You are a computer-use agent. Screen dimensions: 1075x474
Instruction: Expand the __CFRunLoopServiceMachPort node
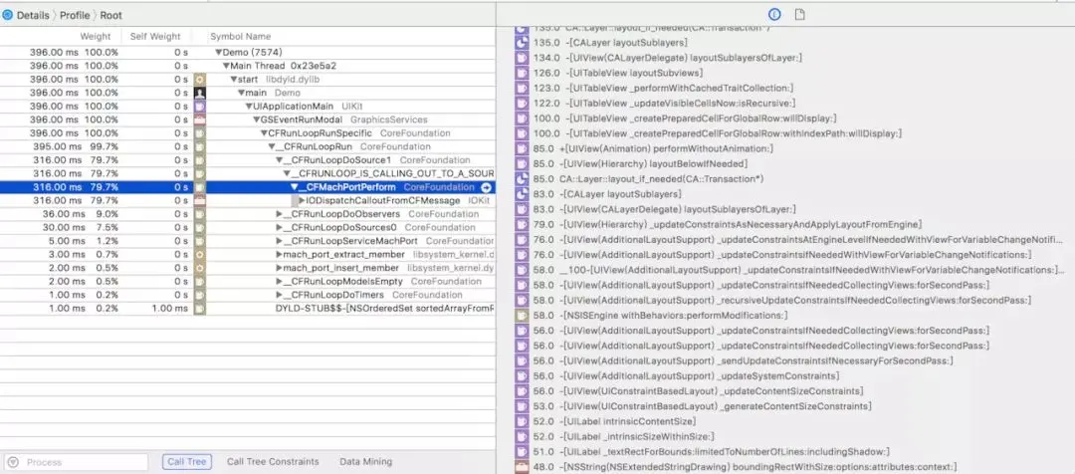[x=279, y=241]
